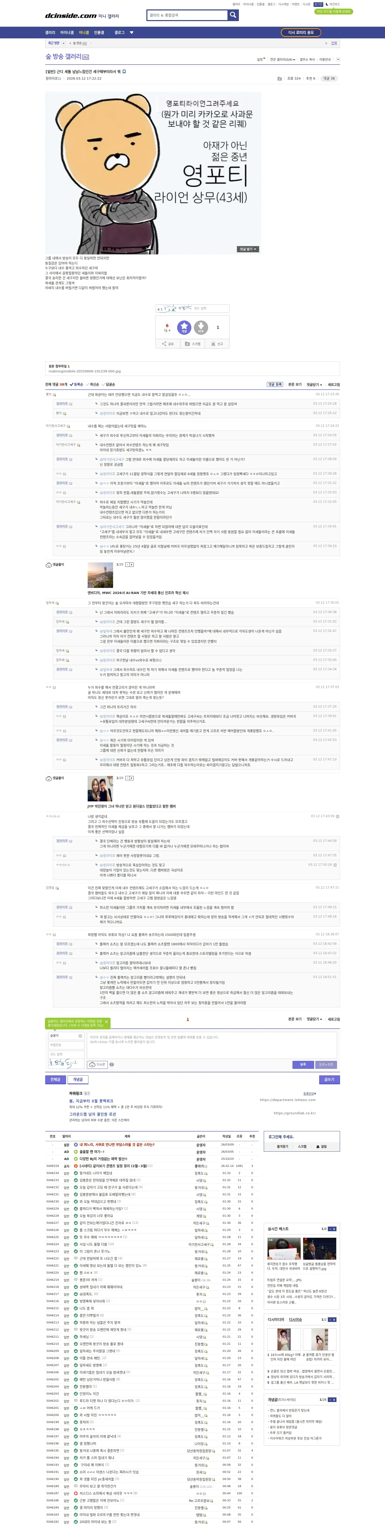Click the star recommend (개념) icon
The width and height of the screenshot is (385, 1525).
click(184, 327)
